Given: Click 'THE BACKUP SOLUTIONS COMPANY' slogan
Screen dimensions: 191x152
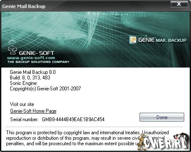Looking at the screenshot, I should tap(38, 62).
